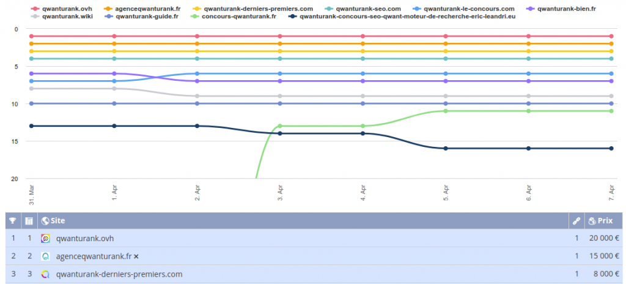Hide qwanturank-le-concours.com series via legend
This screenshot has width=626, height=284.
[x=463, y=9]
